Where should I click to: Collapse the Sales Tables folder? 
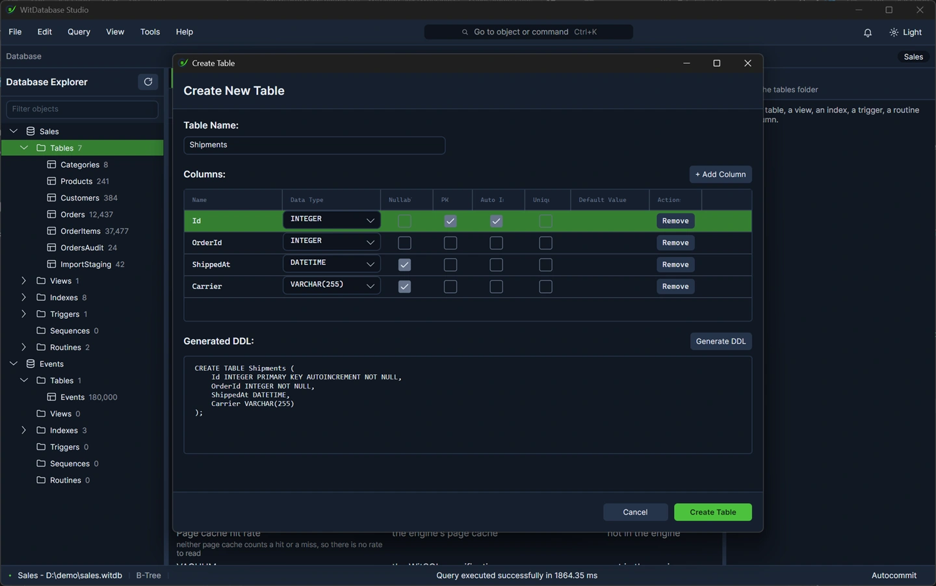[x=24, y=148]
